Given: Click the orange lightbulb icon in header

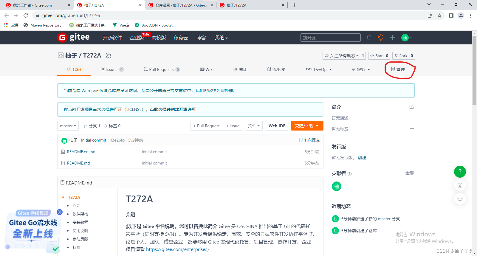Looking at the screenshot, I should tap(381, 38).
